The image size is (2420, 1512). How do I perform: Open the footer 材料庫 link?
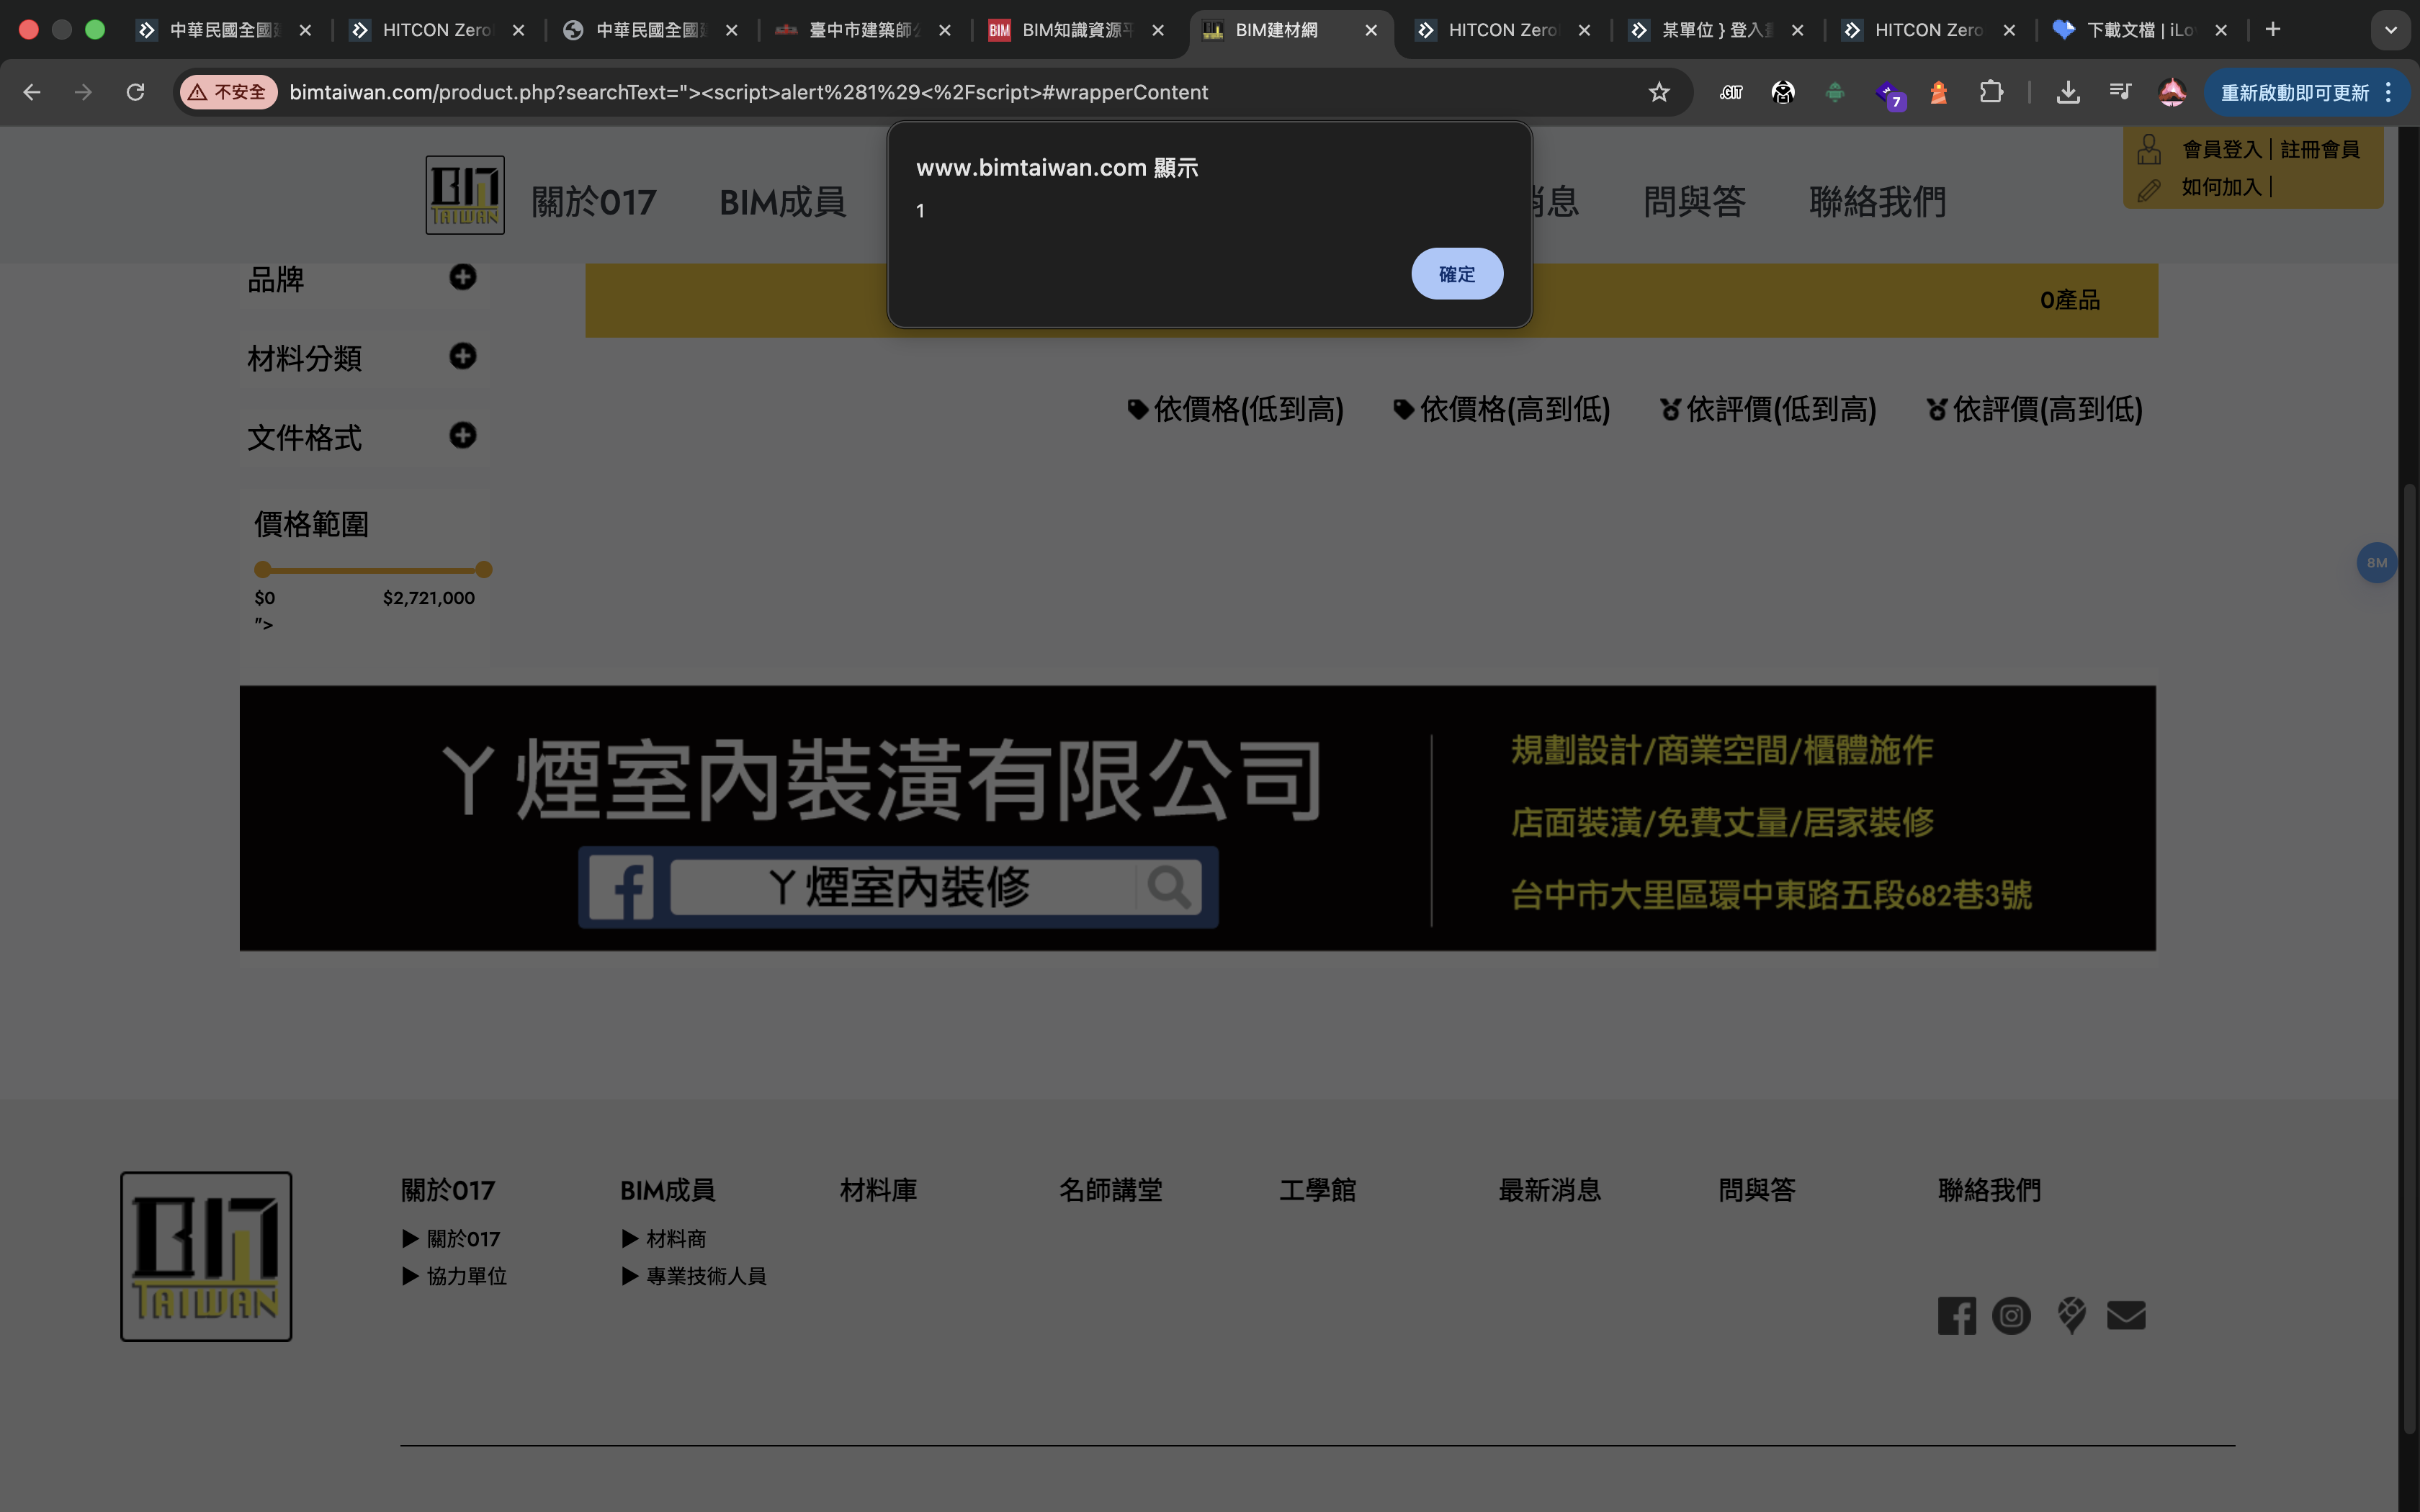[x=879, y=1190]
